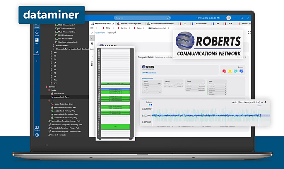Expand the collapsed side pane chevron
Image resolution: width=284 pixels, height=169 pixels.
coord(92,33)
